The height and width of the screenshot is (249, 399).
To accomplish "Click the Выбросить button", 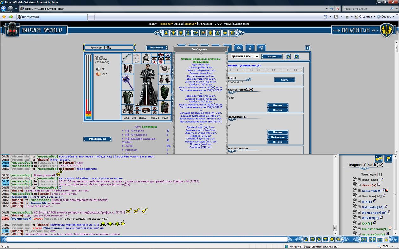I will tap(278, 137).
